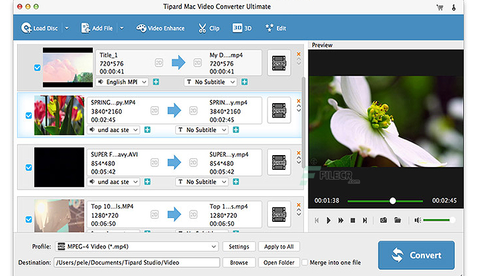The width and height of the screenshot is (477, 276).
Task: Skip to previous in preview
Action: click(x=317, y=220)
